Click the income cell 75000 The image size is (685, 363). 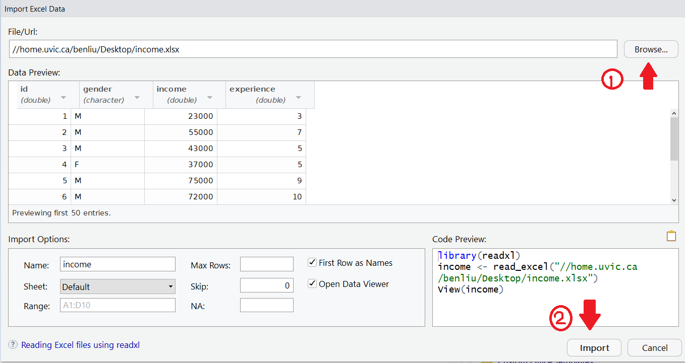pos(181,181)
